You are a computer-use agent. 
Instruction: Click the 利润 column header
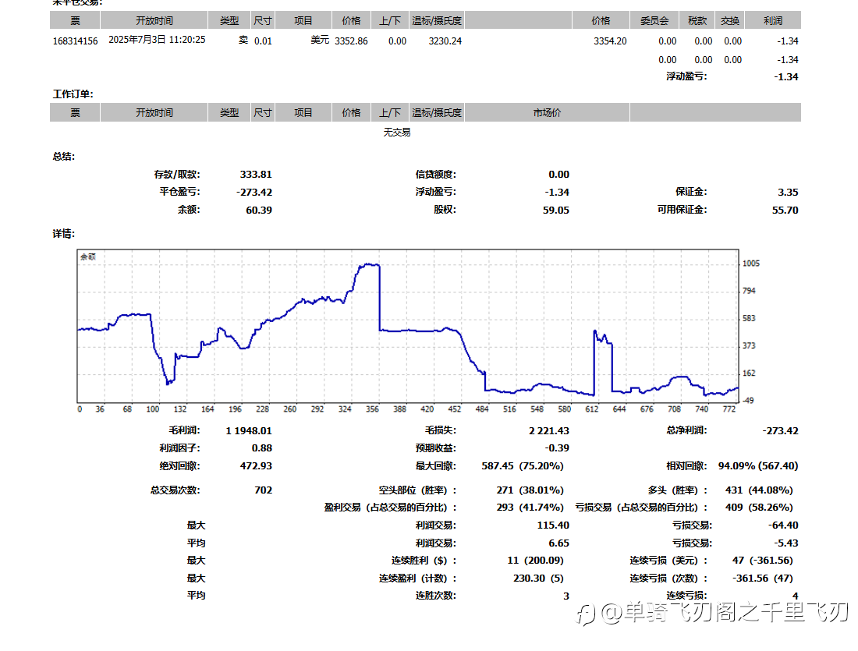click(773, 21)
